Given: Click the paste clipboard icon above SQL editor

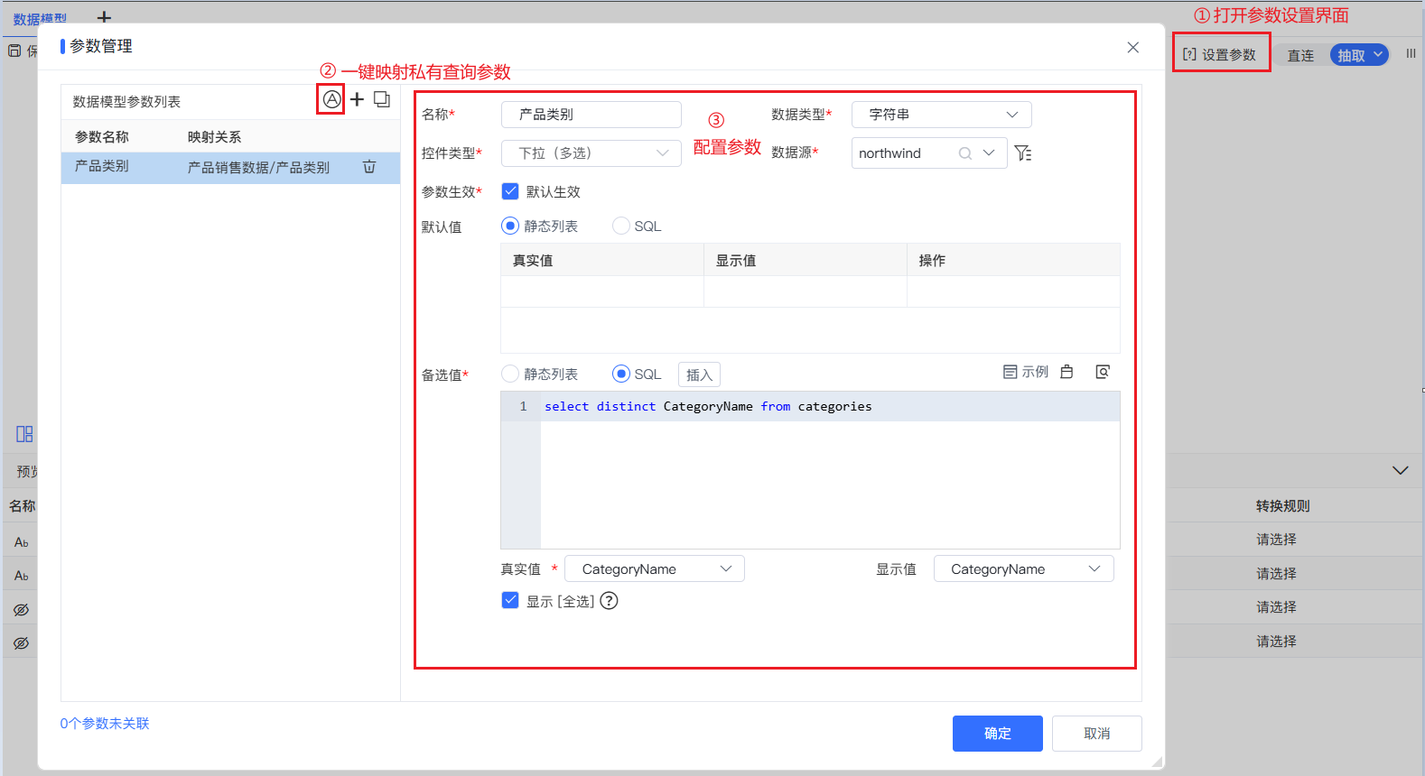Looking at the screenshot, I should pyautogui.click(x=1066, y=372).
